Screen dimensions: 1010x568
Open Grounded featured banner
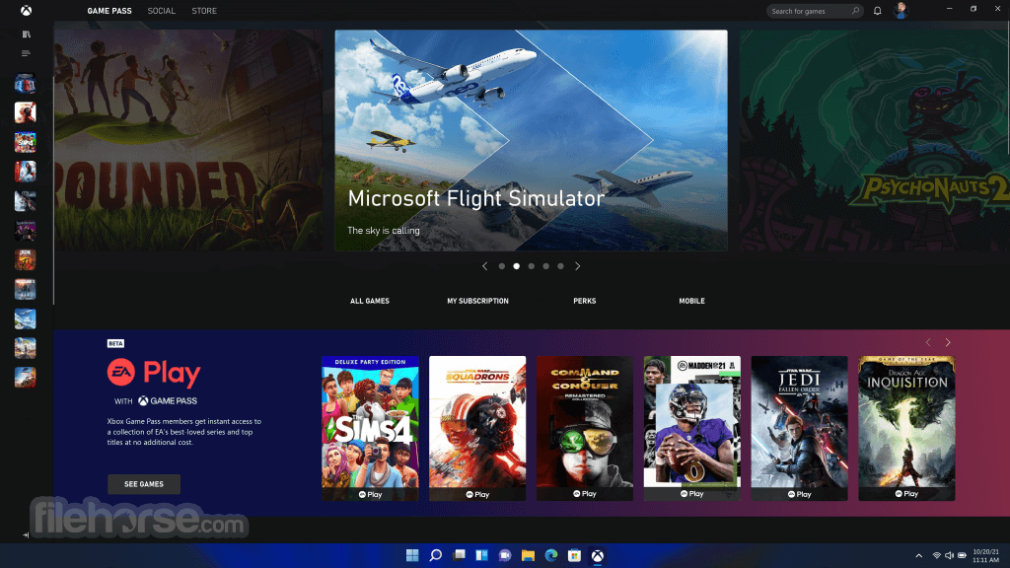coord(189,140)
